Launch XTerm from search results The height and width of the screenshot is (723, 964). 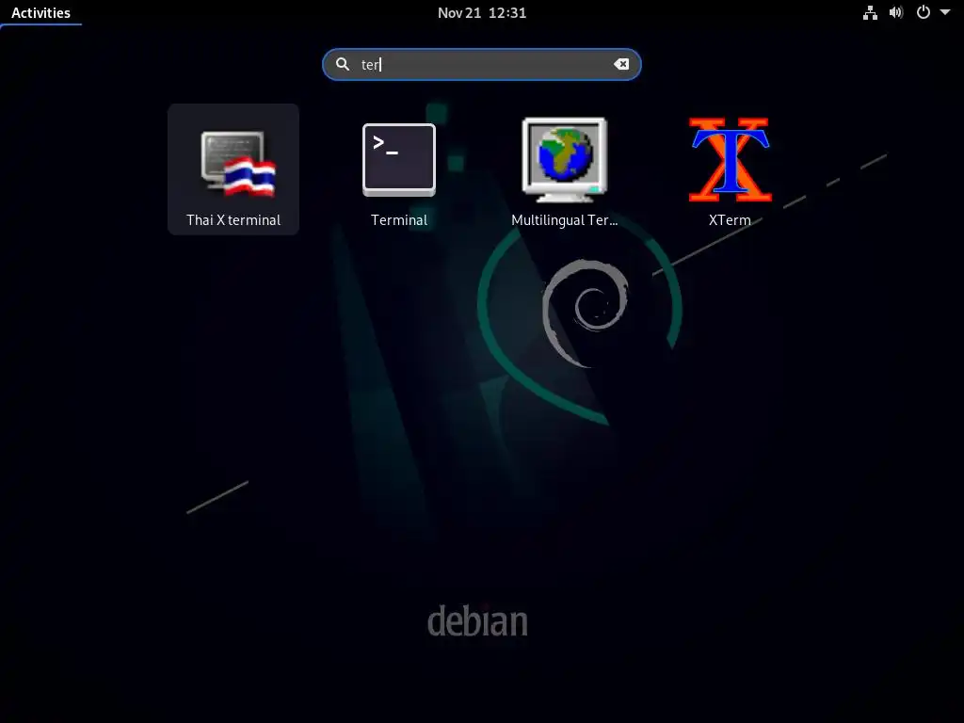pos(730,160)
